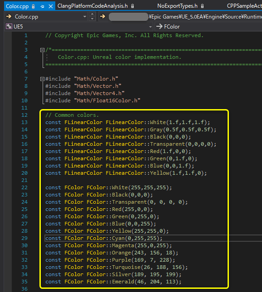Collapse the #include block at line 7

(x=42, y=79)
